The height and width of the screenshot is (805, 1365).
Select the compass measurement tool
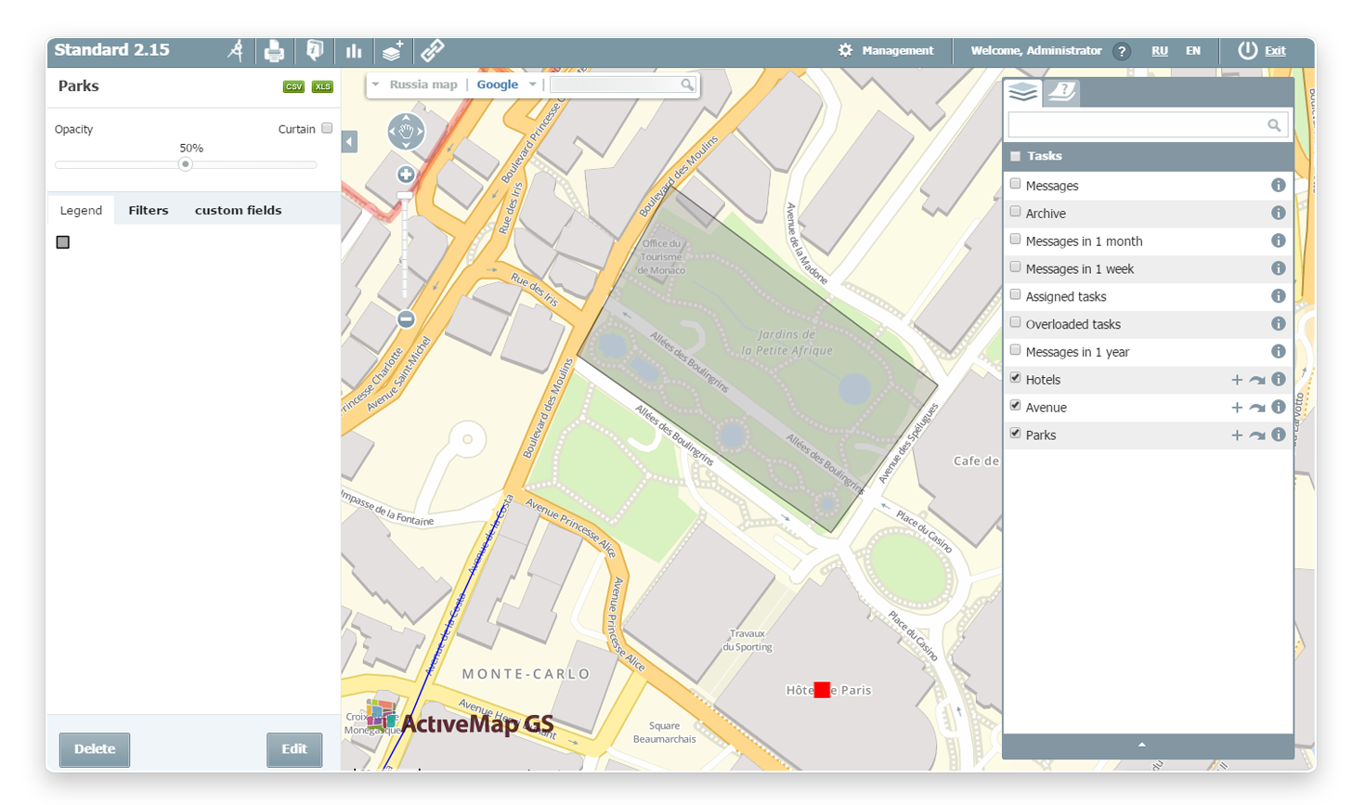[x=236, y=51]
